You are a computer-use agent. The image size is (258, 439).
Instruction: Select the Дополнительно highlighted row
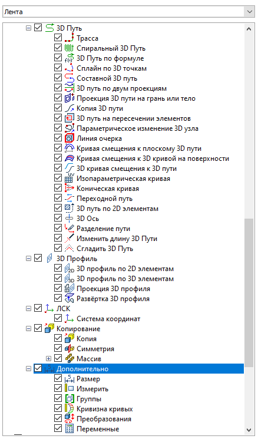tap(138, 369)
